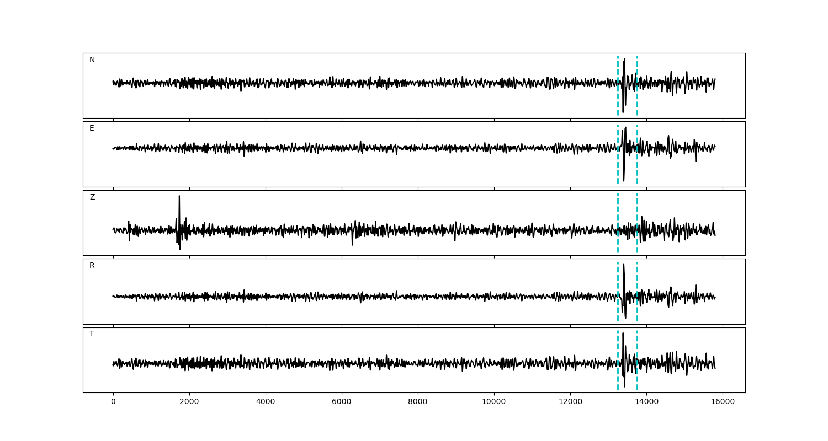Select the x-axis tick label 16000
The height and width of the screenshot is (441, 828).
coord(723,402)
